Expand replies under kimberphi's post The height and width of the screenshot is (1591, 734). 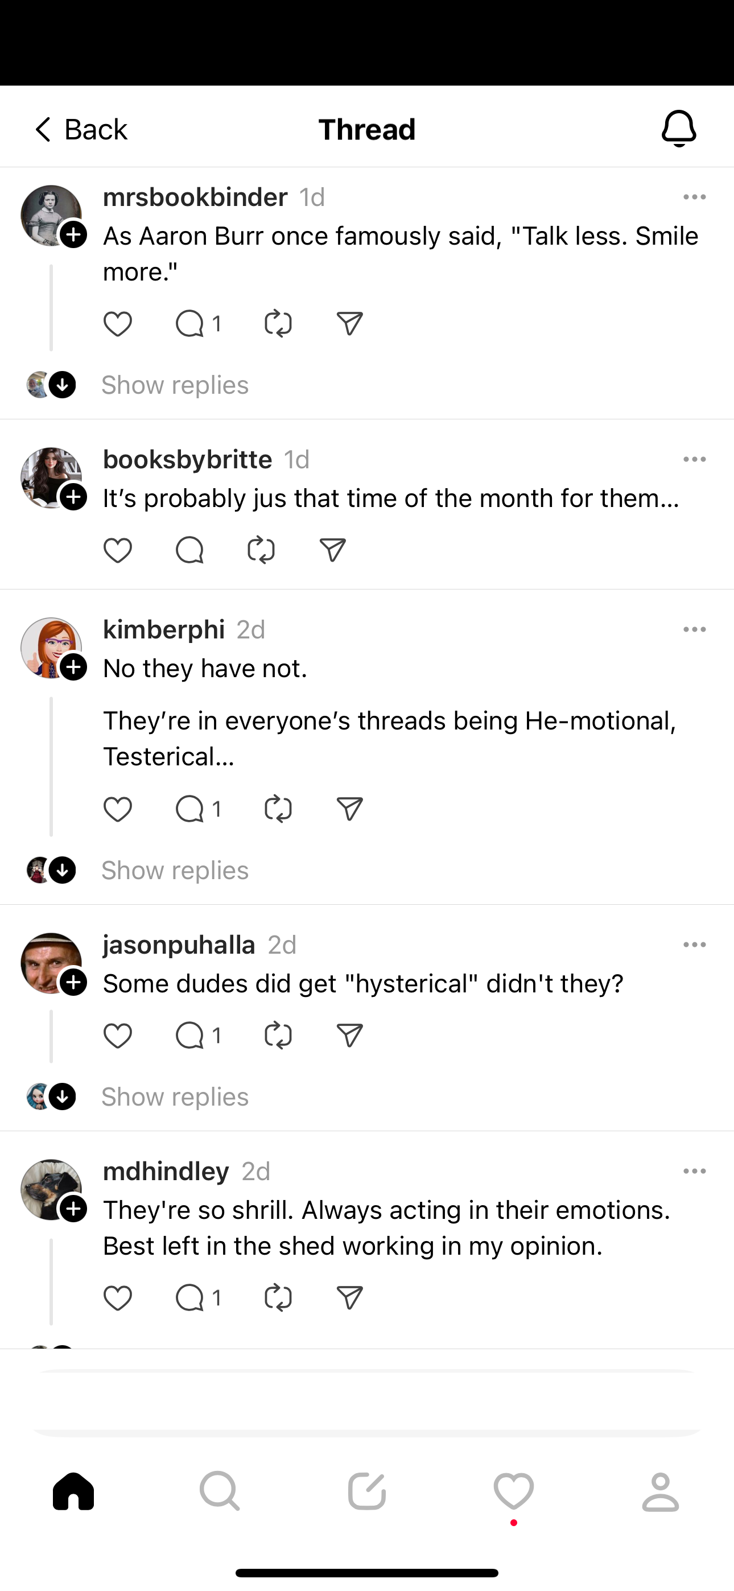click(x=175, y=871)
